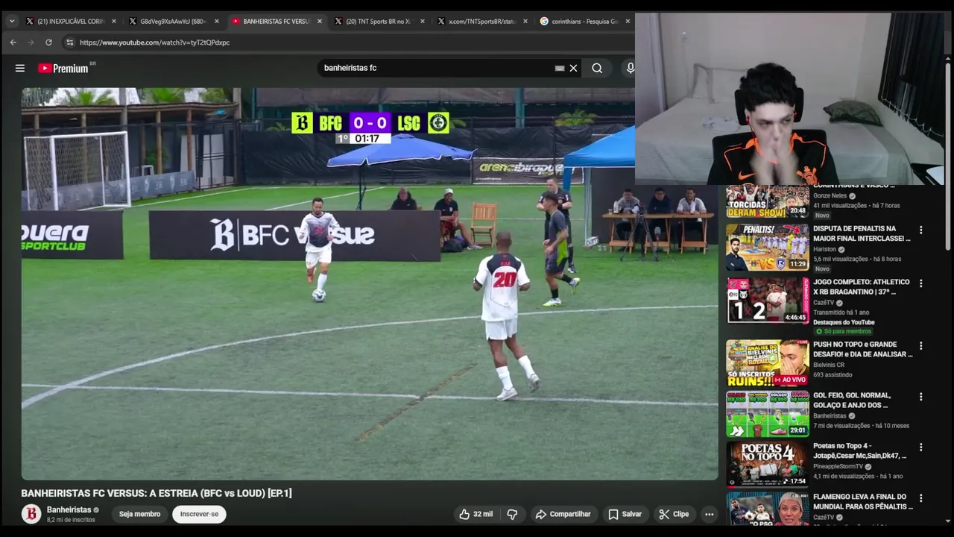Open options menu for Poetas no Topo 4
Image resolution: width=954 pixels, height=537 pixels.
coord(920,447)
